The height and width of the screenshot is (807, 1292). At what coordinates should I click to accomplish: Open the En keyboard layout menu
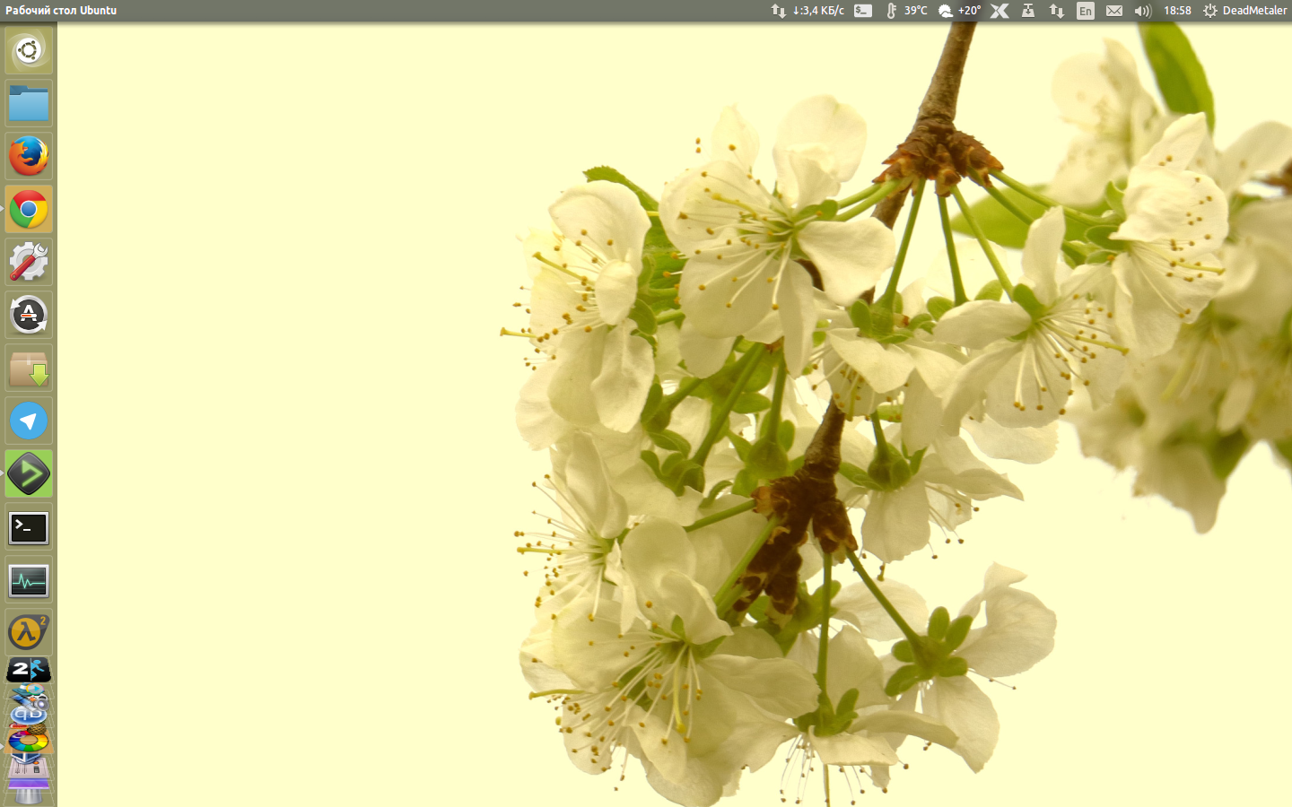[x=1086, y=11]
